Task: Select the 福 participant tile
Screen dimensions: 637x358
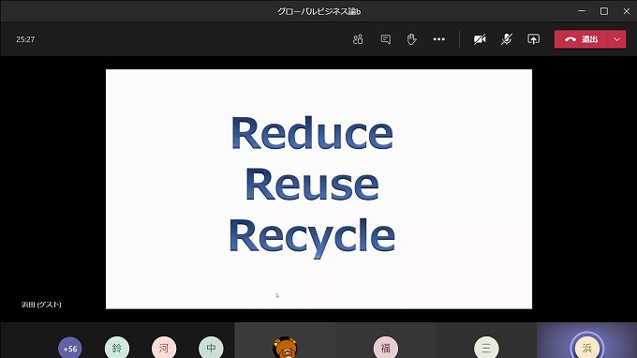Action: pyautogui.click(x=386, y=340)
